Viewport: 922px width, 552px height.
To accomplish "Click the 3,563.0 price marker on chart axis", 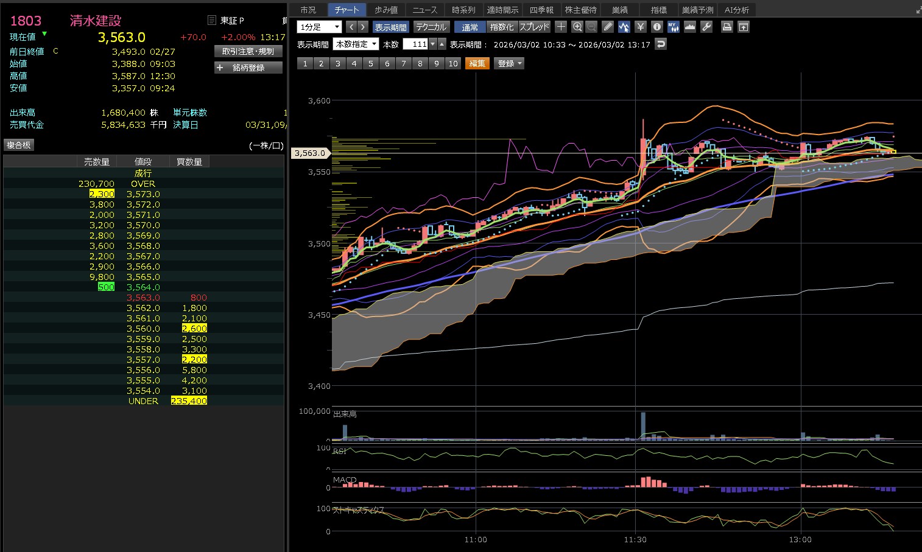I will coord(310,153).
